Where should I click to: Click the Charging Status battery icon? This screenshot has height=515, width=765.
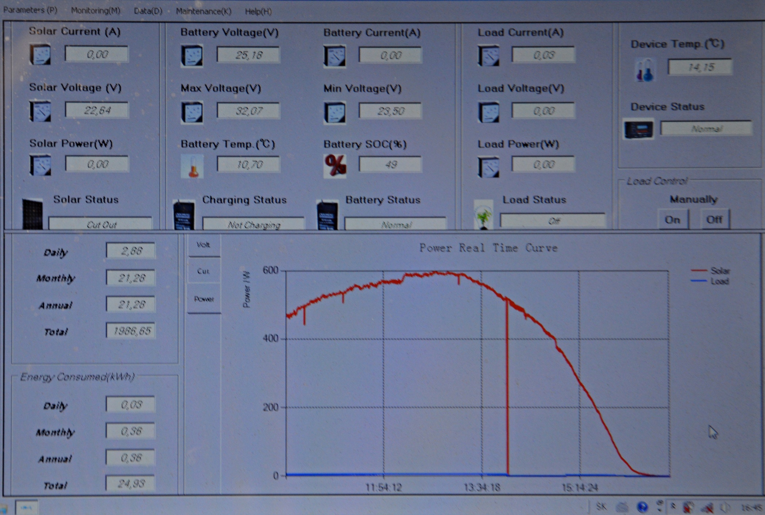click(184, 216)
